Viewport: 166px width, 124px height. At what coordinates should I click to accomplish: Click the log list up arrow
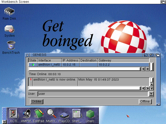[x=151, y=85]
